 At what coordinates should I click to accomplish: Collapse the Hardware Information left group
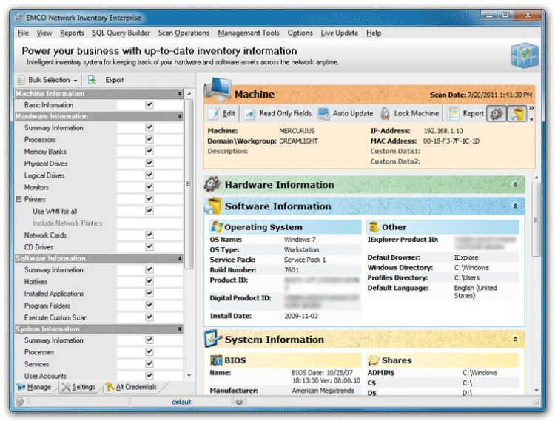pyautogui.click(x=180, y=116)
